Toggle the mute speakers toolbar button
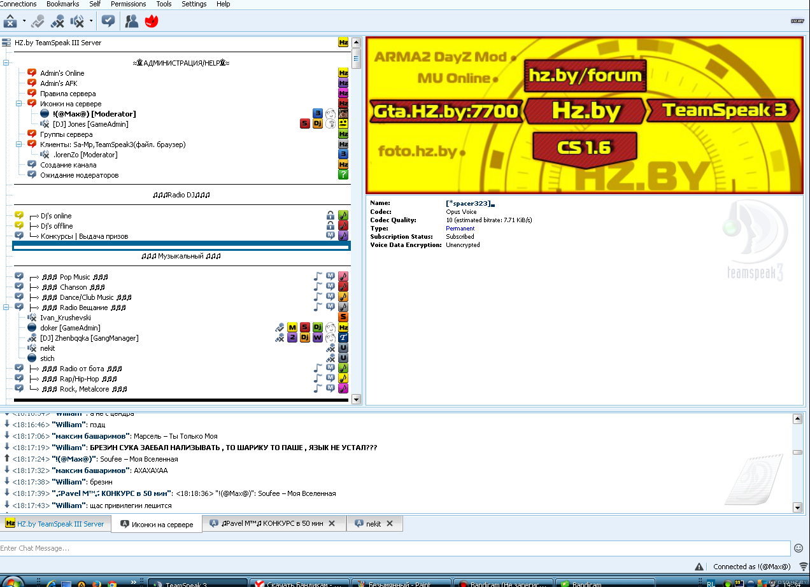The height and width of the screenshot is (587, 810). pos(78,21)
